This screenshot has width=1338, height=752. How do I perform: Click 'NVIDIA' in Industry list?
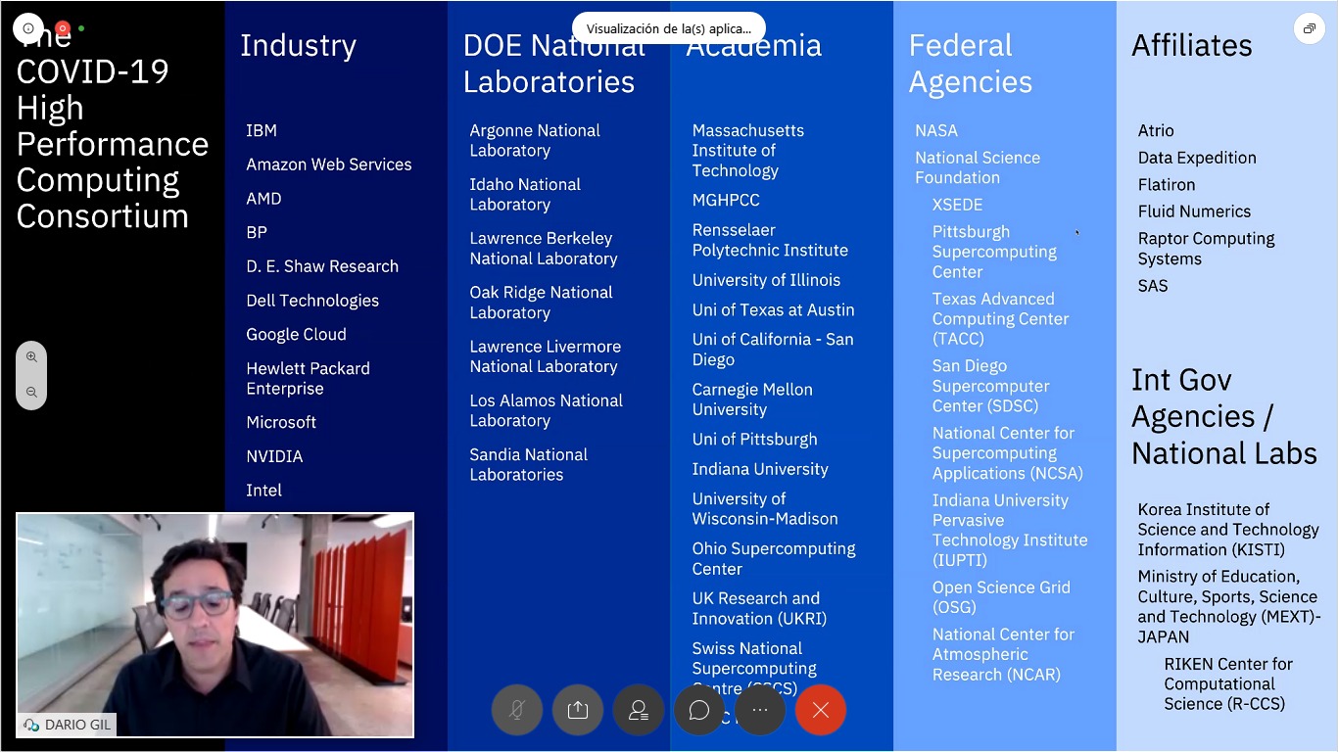274,456
